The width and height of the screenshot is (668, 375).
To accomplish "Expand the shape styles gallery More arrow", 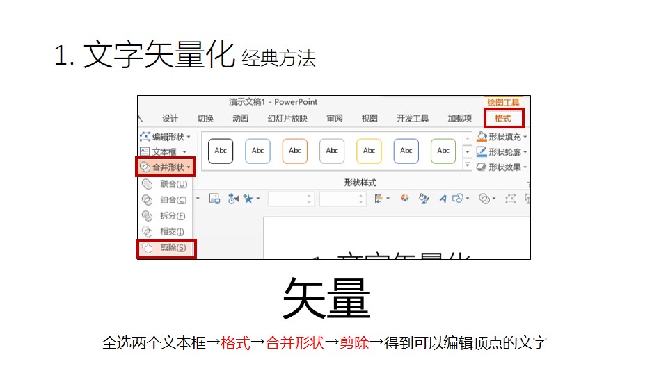I will point(467,166).
